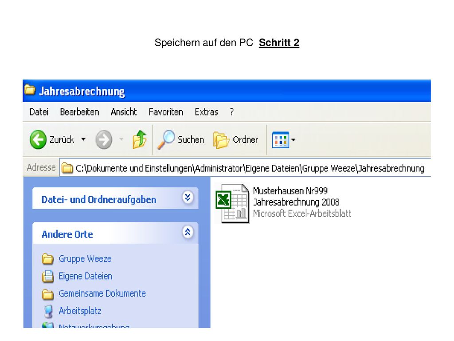454x341 pixels.
Task: Open the Zurück history dropdown arrow
Action: click(x=83, y=139)
